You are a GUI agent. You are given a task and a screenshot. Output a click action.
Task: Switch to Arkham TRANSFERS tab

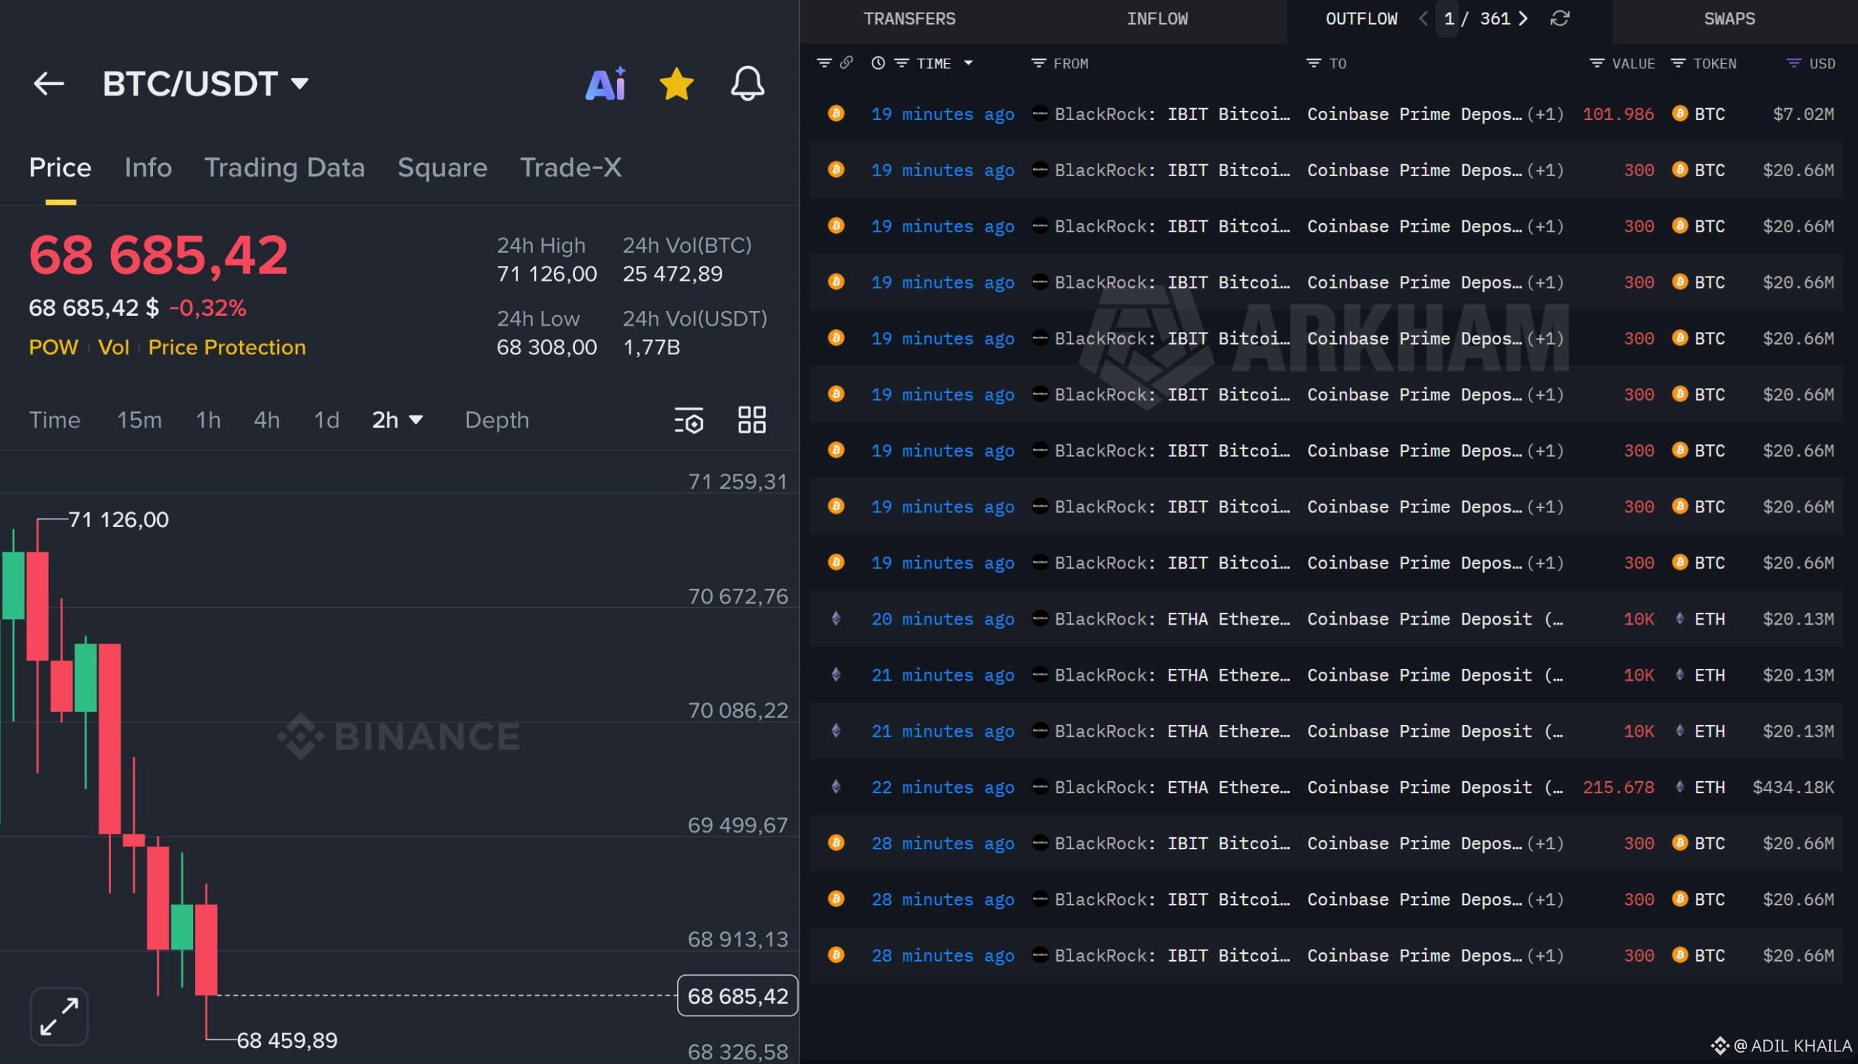(x=909, y=19)
